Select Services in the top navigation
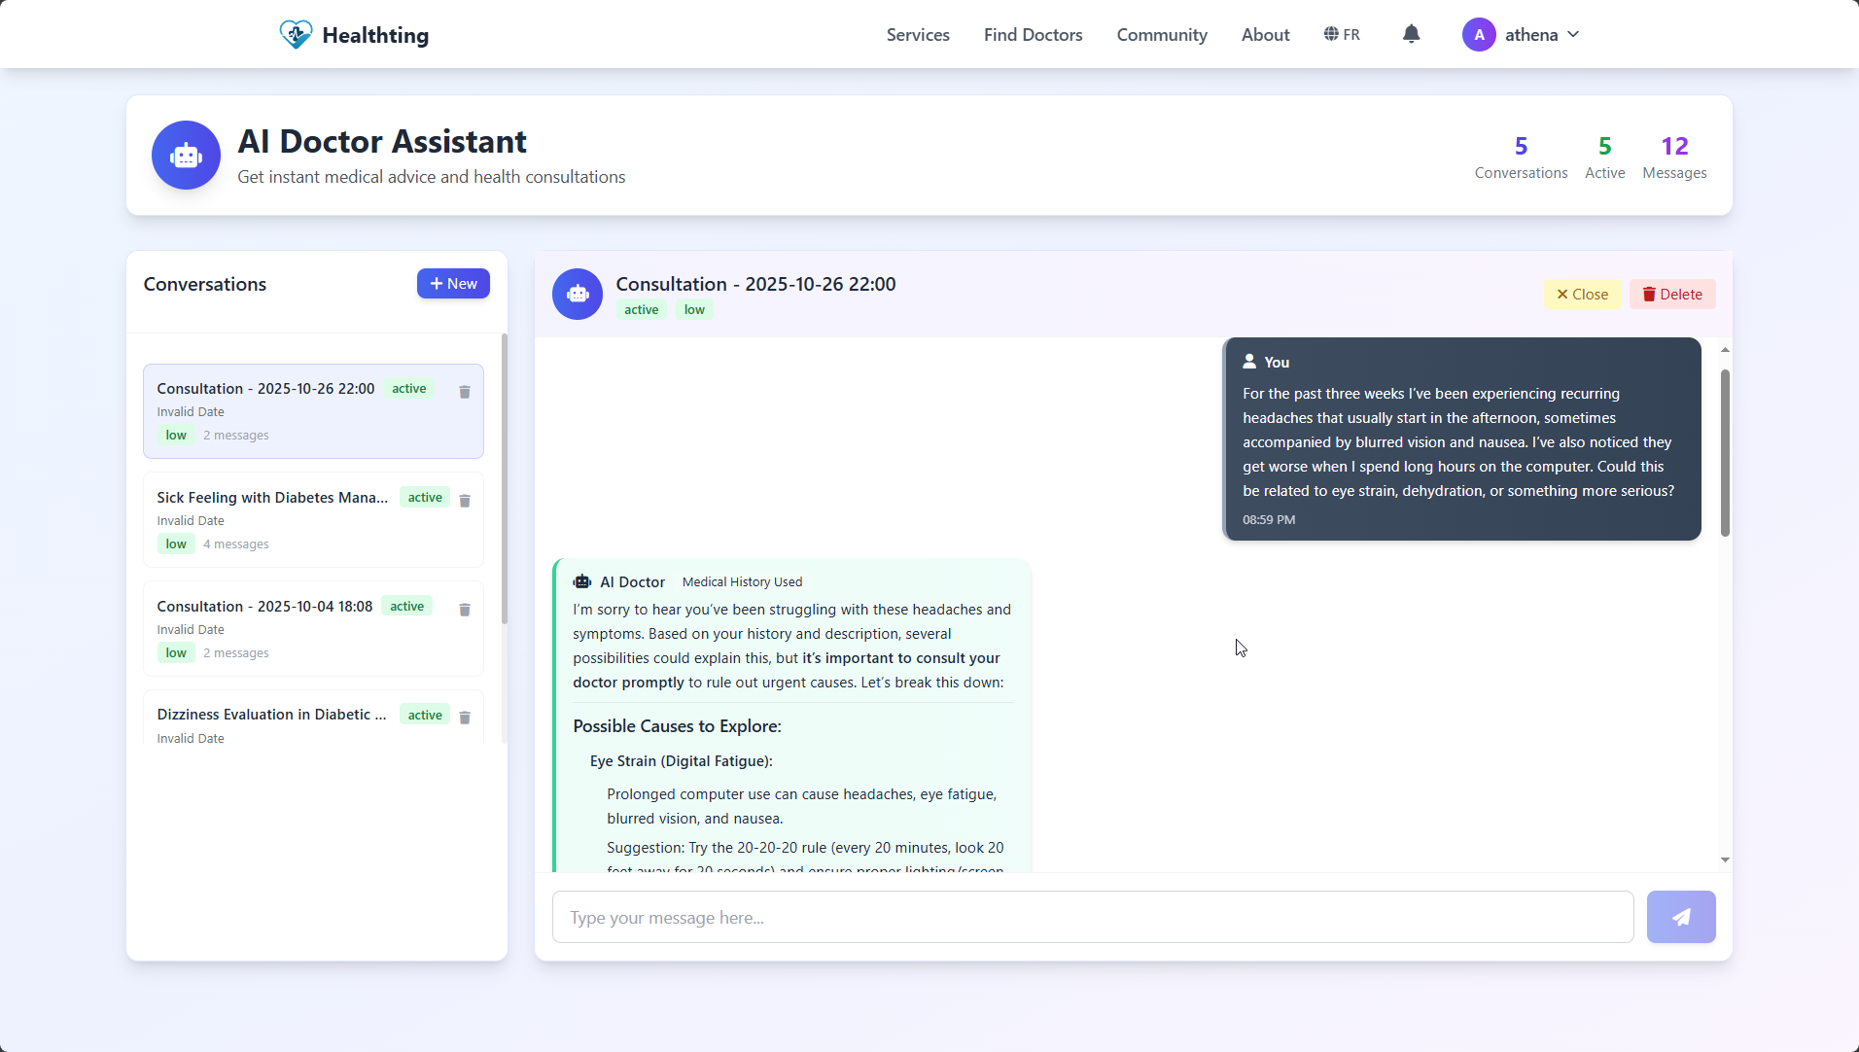Image resolution: width=1859 pixels, height=1052 pixels. [x=917, y=34]
